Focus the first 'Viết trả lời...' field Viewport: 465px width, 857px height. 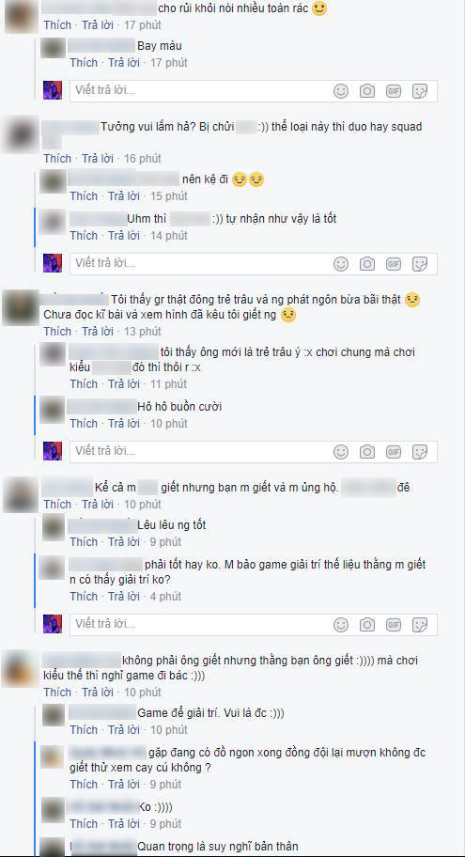[x=253, y=91]
